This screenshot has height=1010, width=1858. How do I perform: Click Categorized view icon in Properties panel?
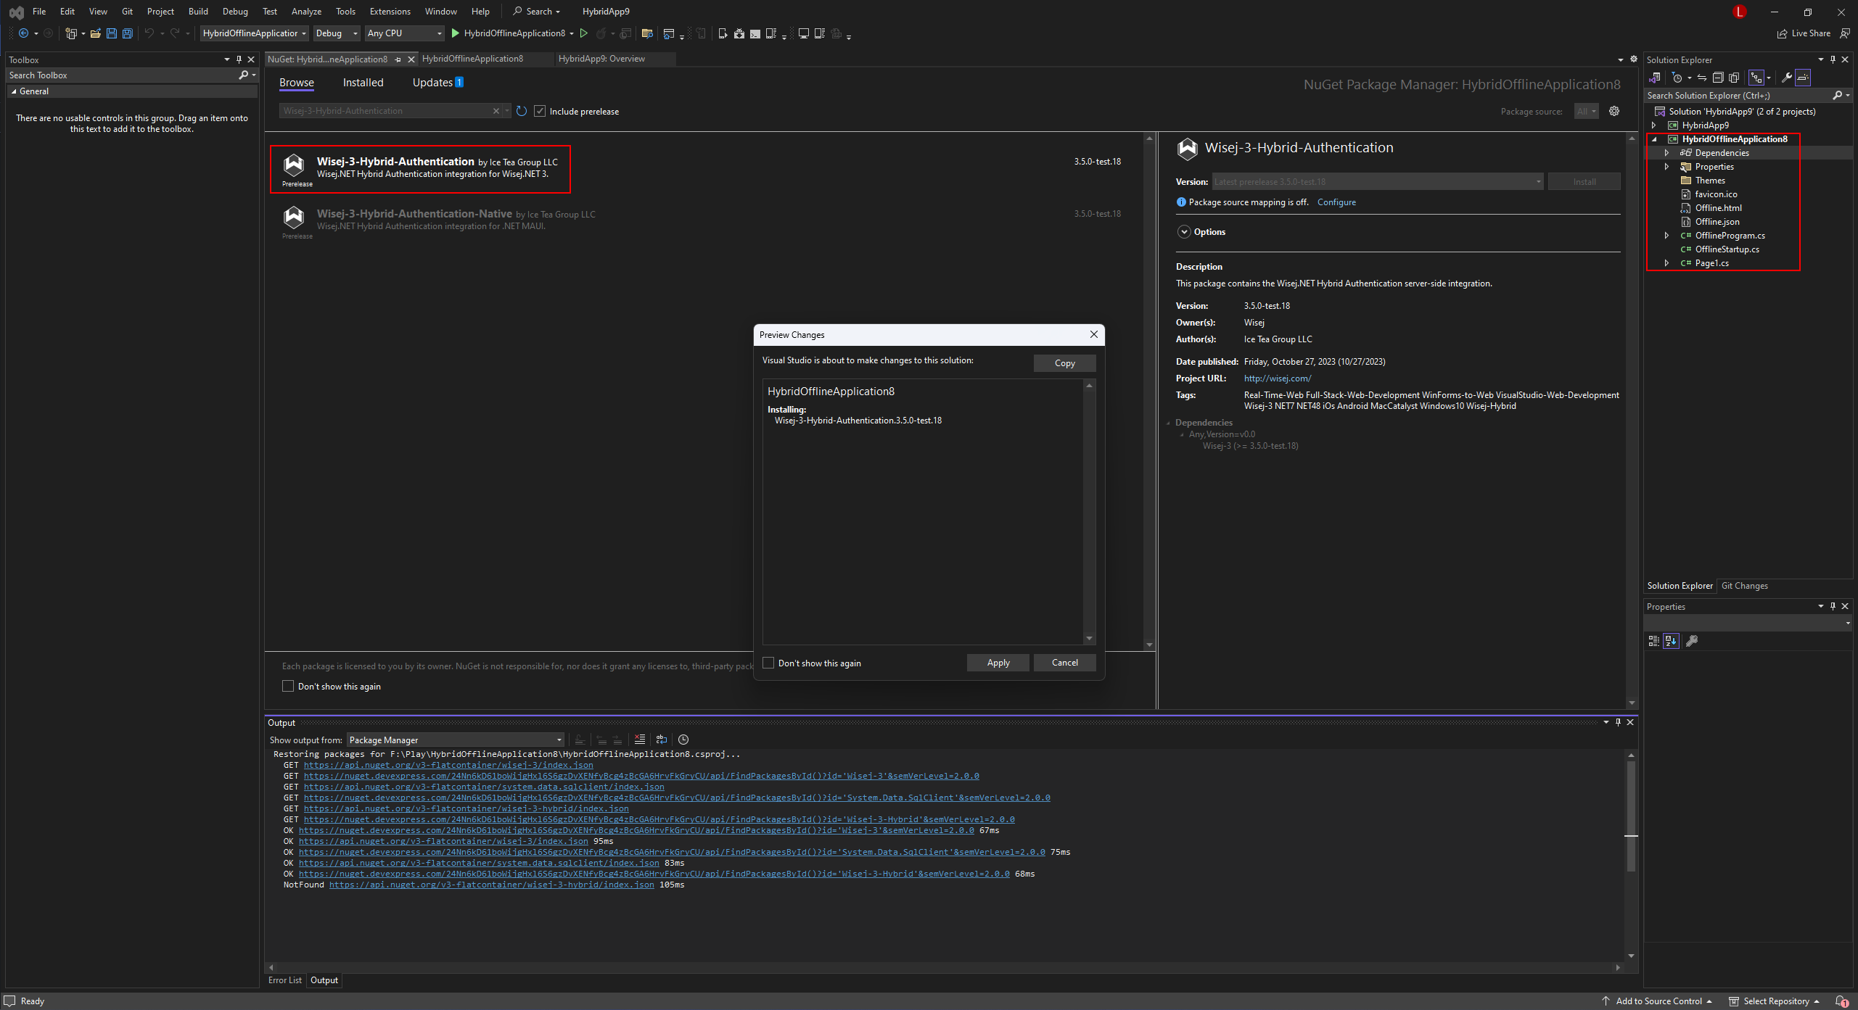[1654, 641]
